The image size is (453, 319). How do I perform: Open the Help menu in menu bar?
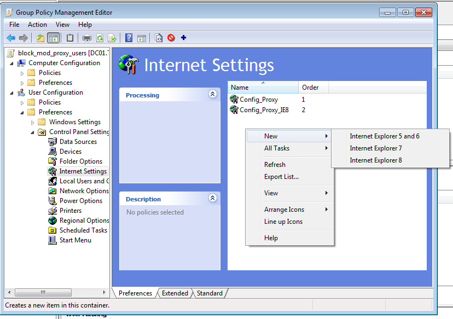pyautogui.click(x=85, y=25)
